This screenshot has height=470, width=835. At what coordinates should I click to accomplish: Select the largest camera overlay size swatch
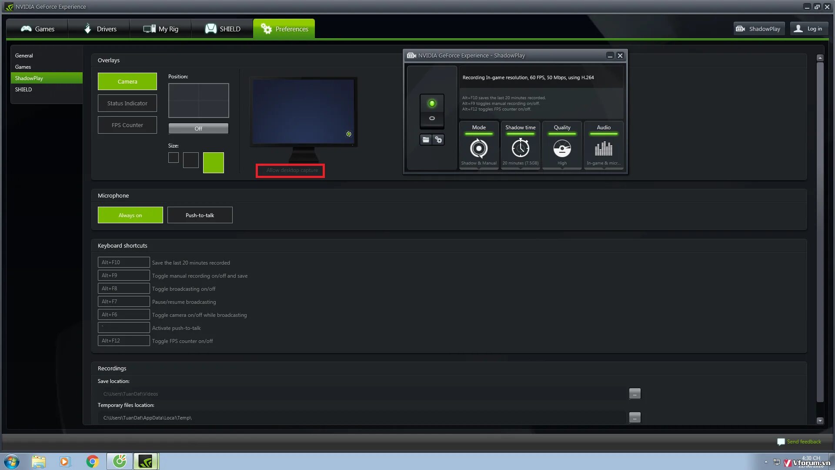213,163
